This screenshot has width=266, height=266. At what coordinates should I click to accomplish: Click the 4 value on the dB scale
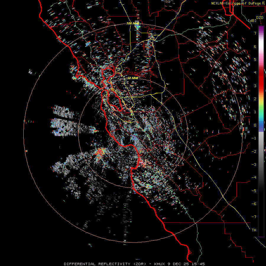[x=255, y=73]
